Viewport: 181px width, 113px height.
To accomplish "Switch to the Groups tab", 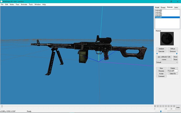I will (163, 7).
